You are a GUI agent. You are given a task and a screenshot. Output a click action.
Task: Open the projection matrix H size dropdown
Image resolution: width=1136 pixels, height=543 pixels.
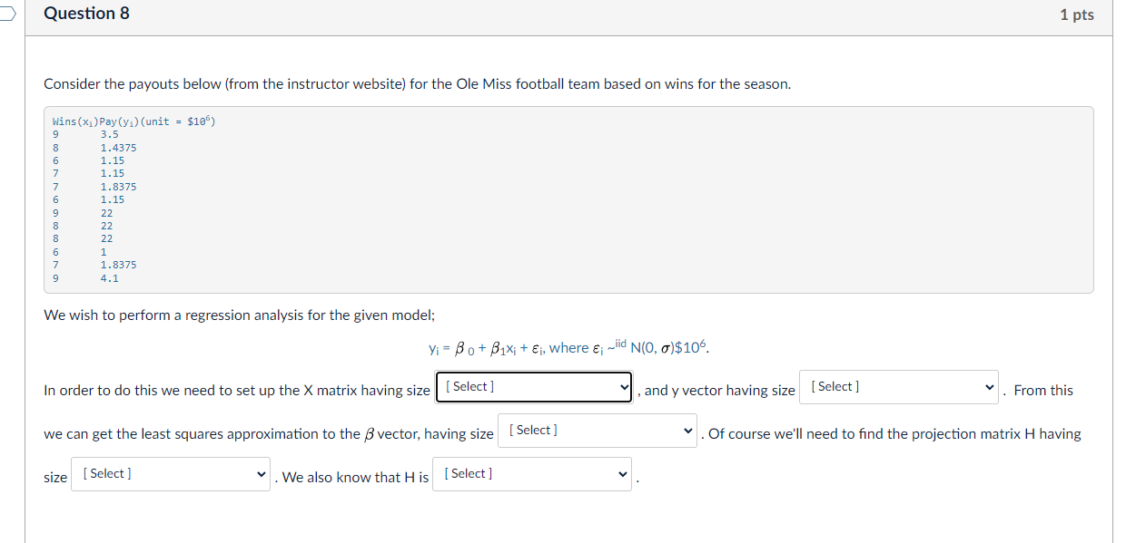click(x=170, y=474)
